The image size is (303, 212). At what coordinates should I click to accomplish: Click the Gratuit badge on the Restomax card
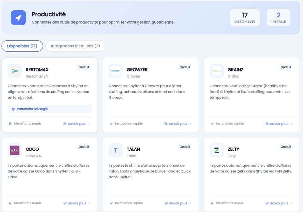(x=84, y=67)
